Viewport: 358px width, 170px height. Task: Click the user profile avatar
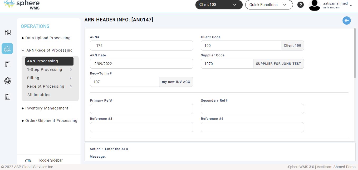pyautogui.click(x=314, y=5)
